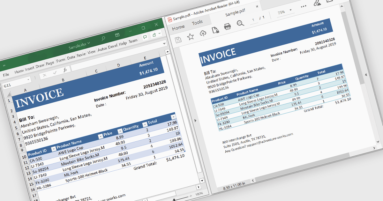Click the protect file lock icon
383x201 pixels.
pyautogui.click(x=215, y=30)
